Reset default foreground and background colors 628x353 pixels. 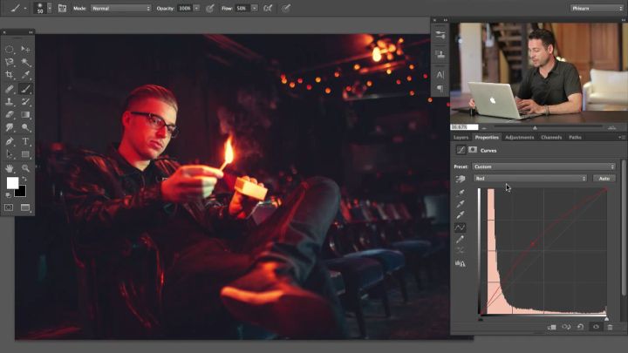tap(8, 195)
